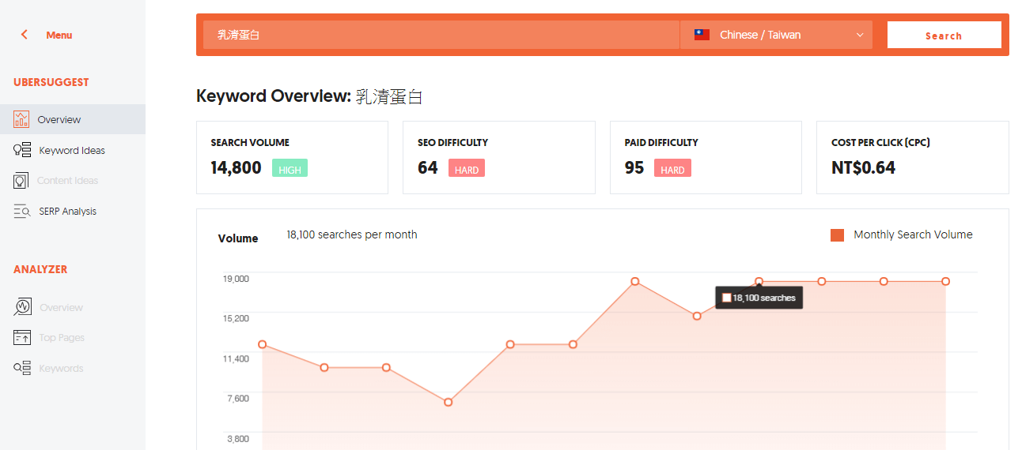This screenshot has height=450, width=1022.
Task: Click the Keyword Ideas lightbulb icon
Action: point(22,150)
